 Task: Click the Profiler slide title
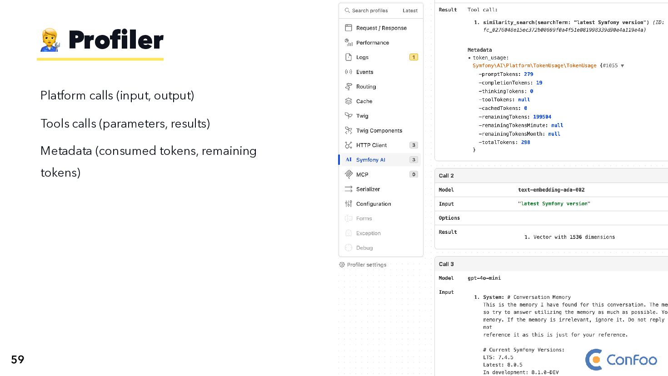116,40
